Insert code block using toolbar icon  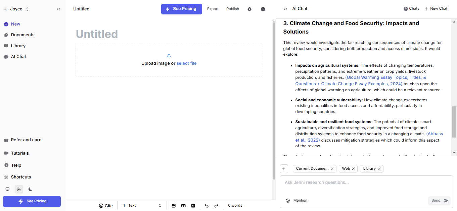click(x=193, y=206)
